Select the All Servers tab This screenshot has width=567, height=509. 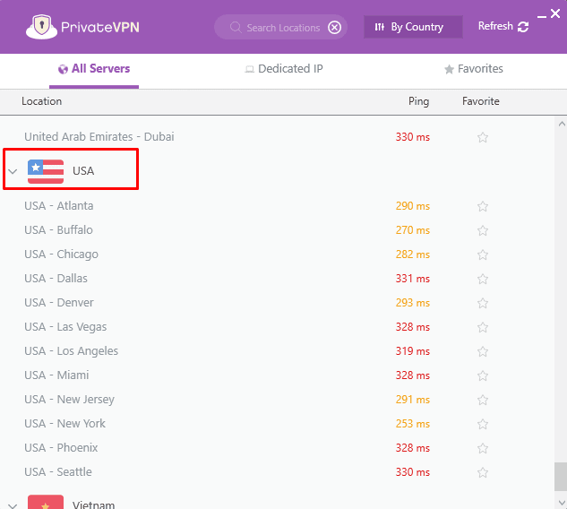(x=94, y=69)
